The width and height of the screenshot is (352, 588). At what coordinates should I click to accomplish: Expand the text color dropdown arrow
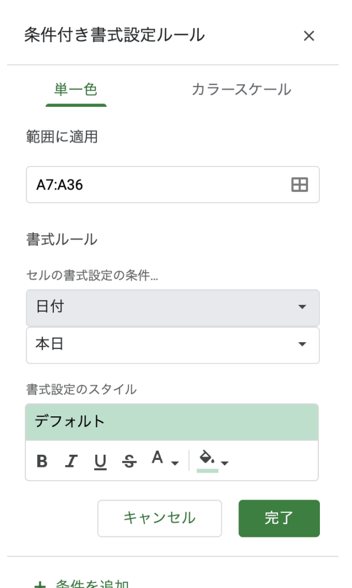(175, 463)
